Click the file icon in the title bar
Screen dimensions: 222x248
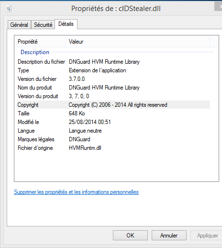9,9
